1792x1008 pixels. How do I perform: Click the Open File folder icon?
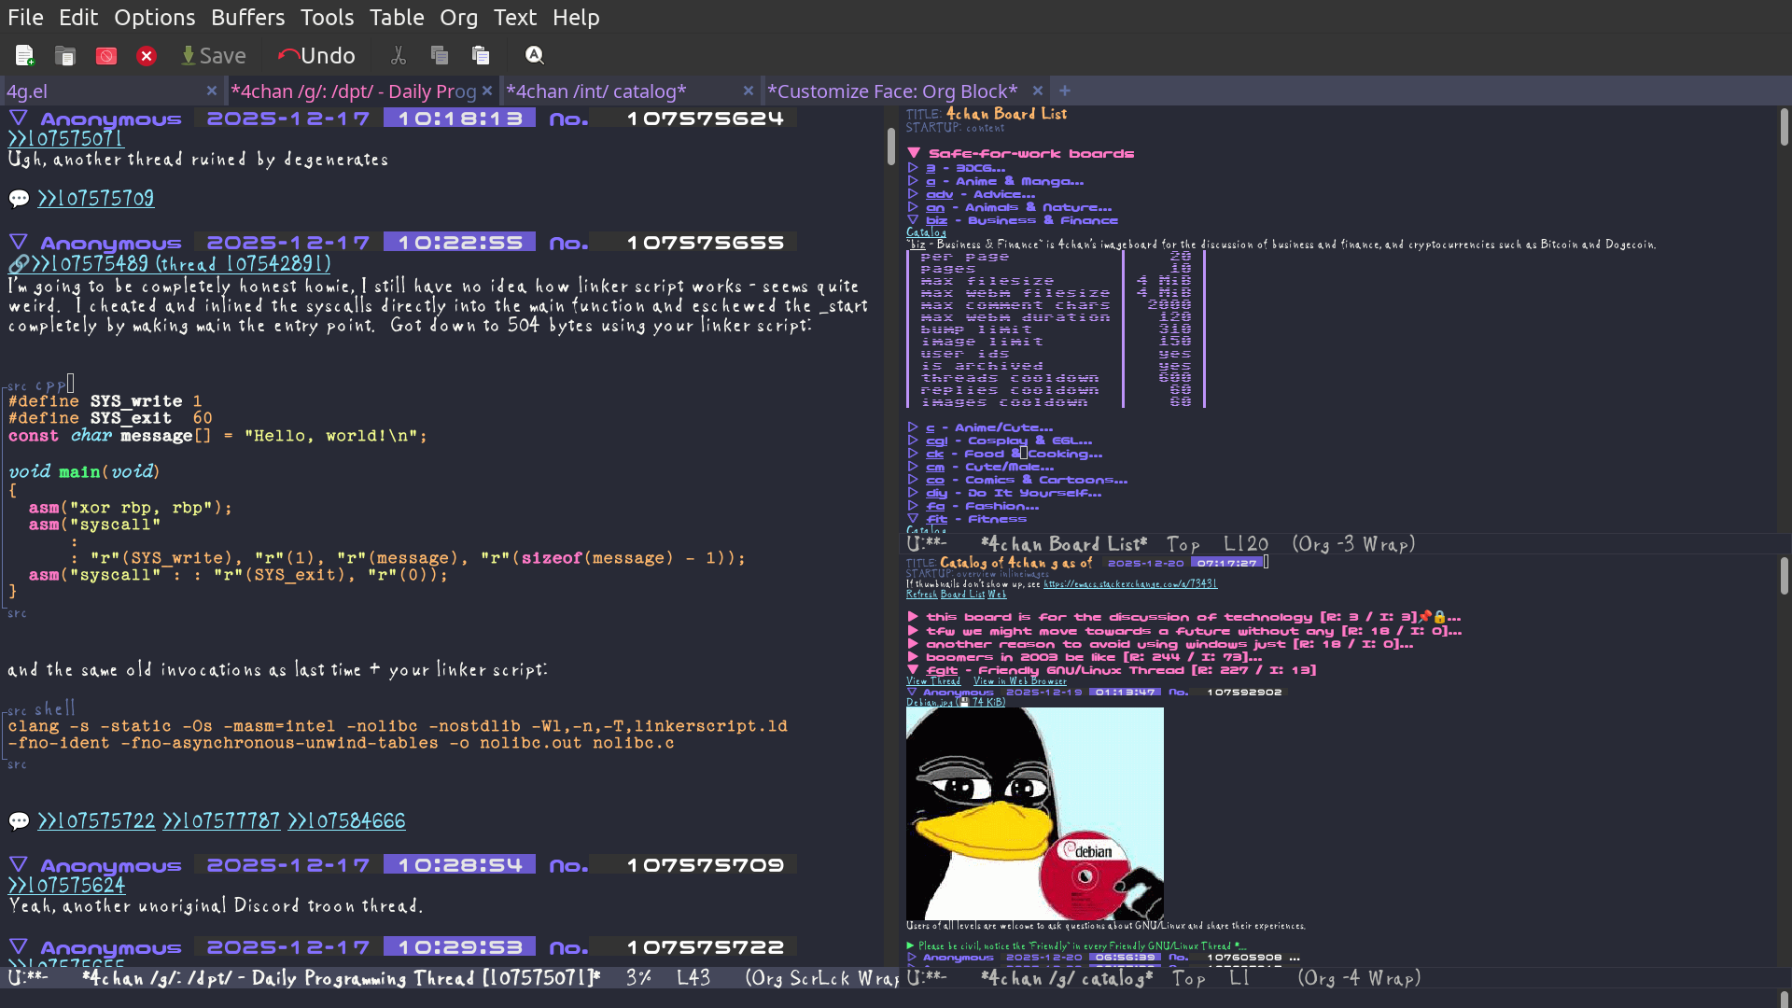65,56
